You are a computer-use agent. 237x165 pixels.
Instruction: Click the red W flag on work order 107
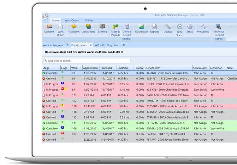pos(63,133)
